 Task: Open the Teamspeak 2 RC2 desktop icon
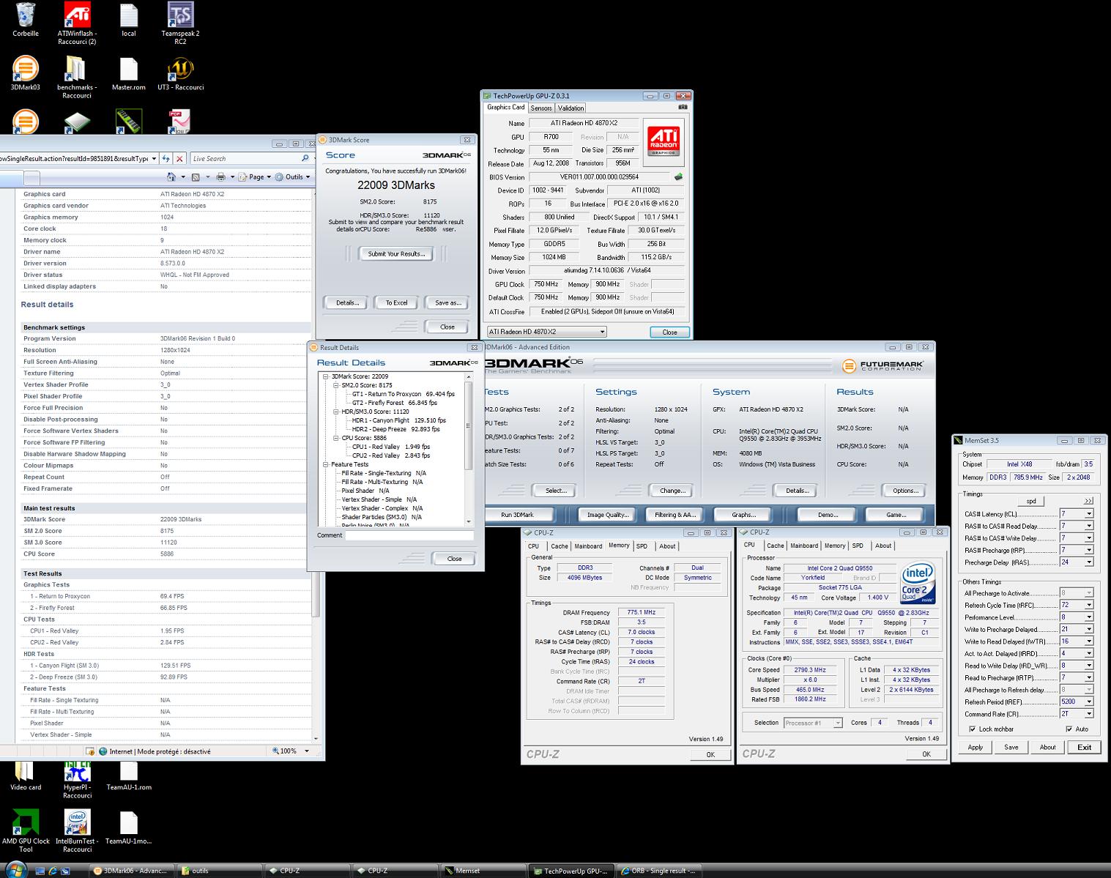coord(180,23)
